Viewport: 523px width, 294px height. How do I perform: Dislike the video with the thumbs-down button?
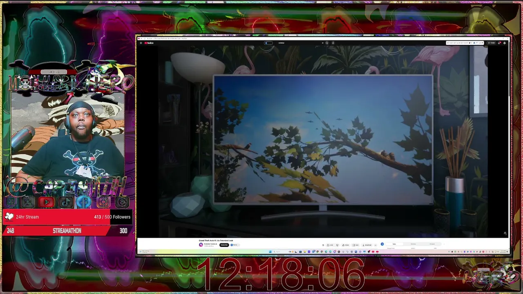click(x=337, y=245)
